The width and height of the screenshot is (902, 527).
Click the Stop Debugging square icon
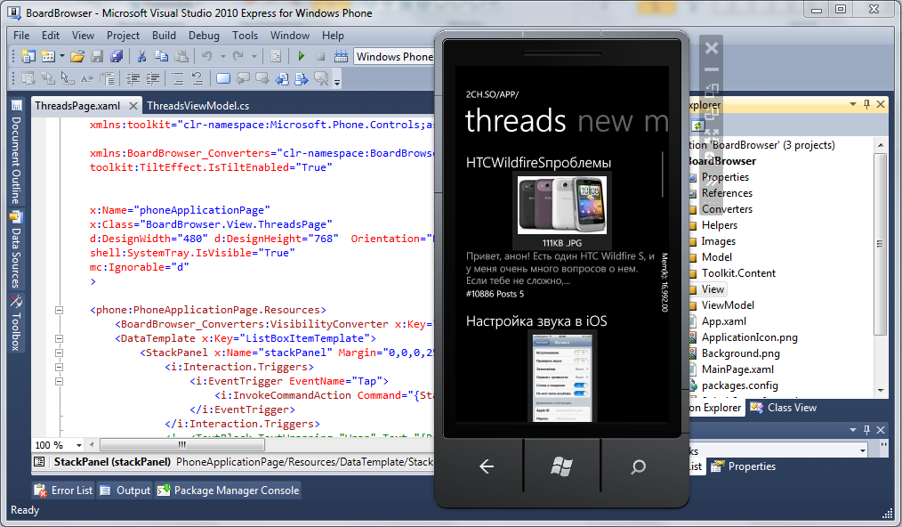tap(321, 56)
